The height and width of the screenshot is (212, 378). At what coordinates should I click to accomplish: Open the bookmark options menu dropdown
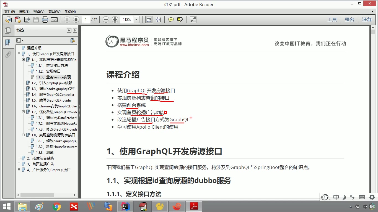coord(20,41)
